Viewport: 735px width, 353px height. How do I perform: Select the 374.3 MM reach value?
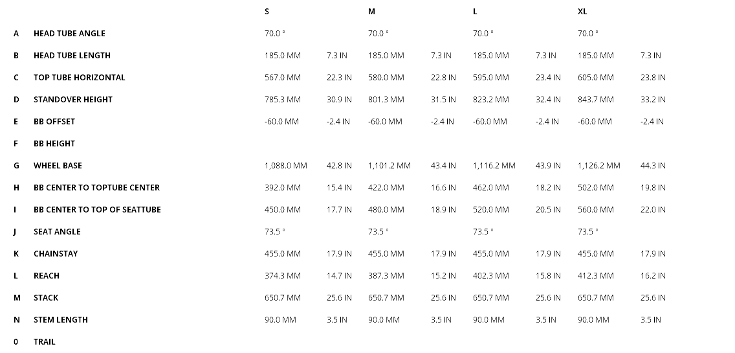point(282,276)
